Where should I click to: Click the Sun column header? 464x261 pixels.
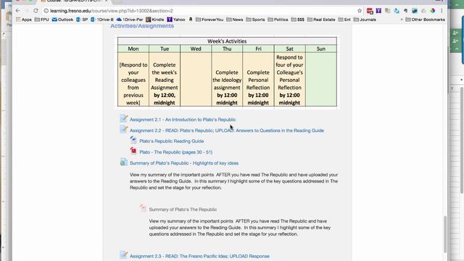(321, 49)
